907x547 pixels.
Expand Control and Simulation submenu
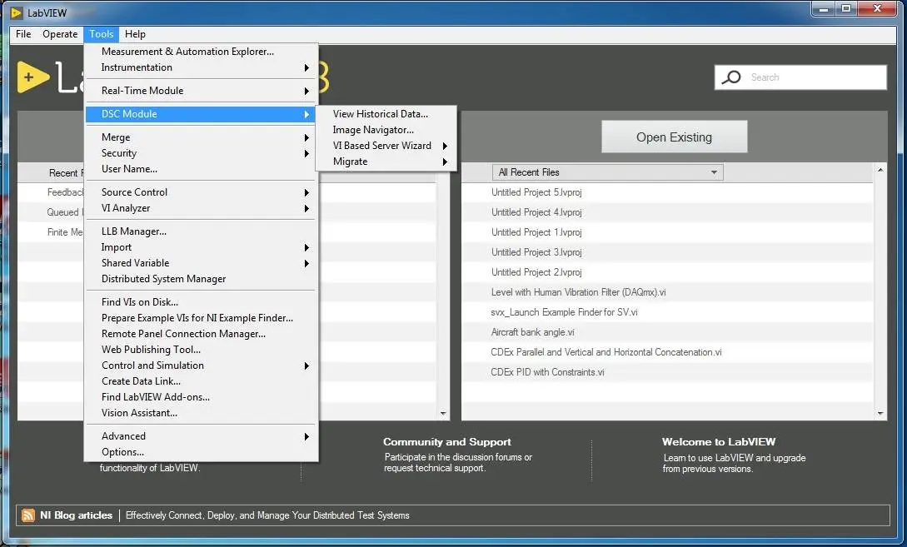pos(201,365)
